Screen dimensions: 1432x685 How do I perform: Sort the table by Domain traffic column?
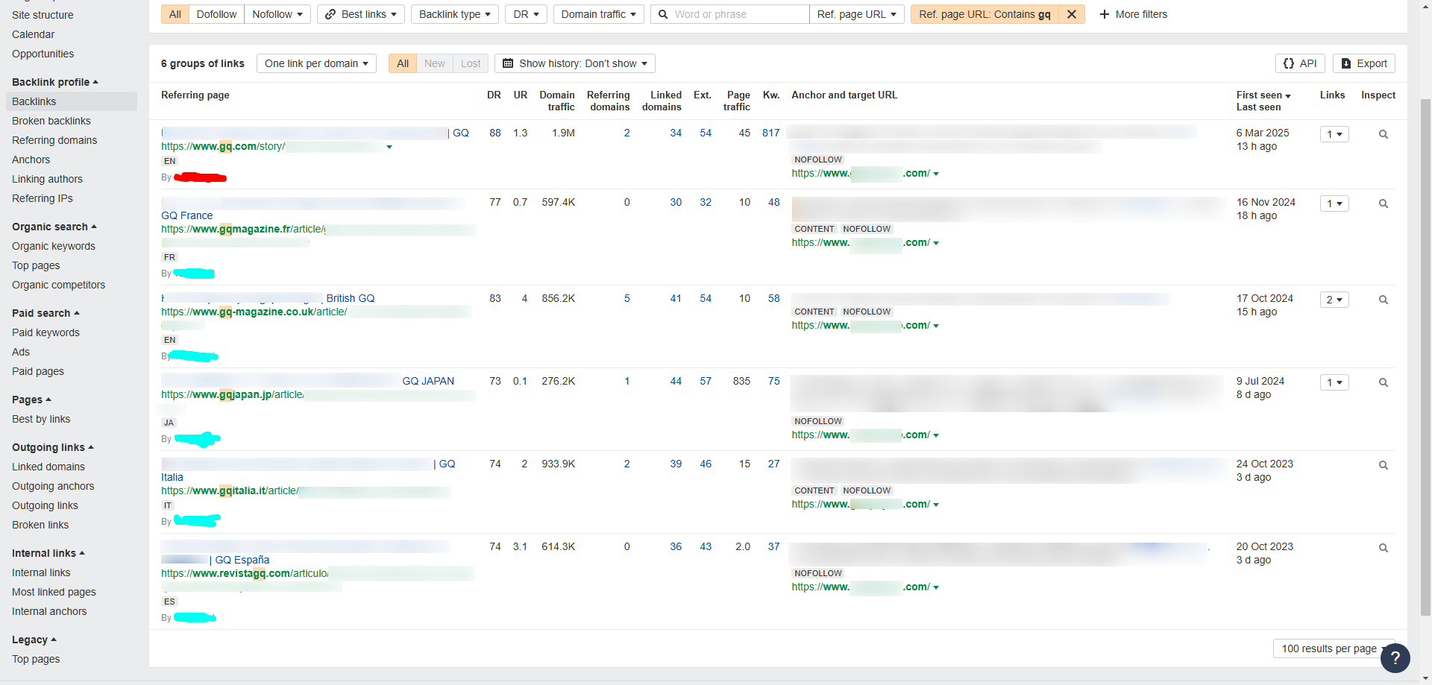click(x=557, y=101)
